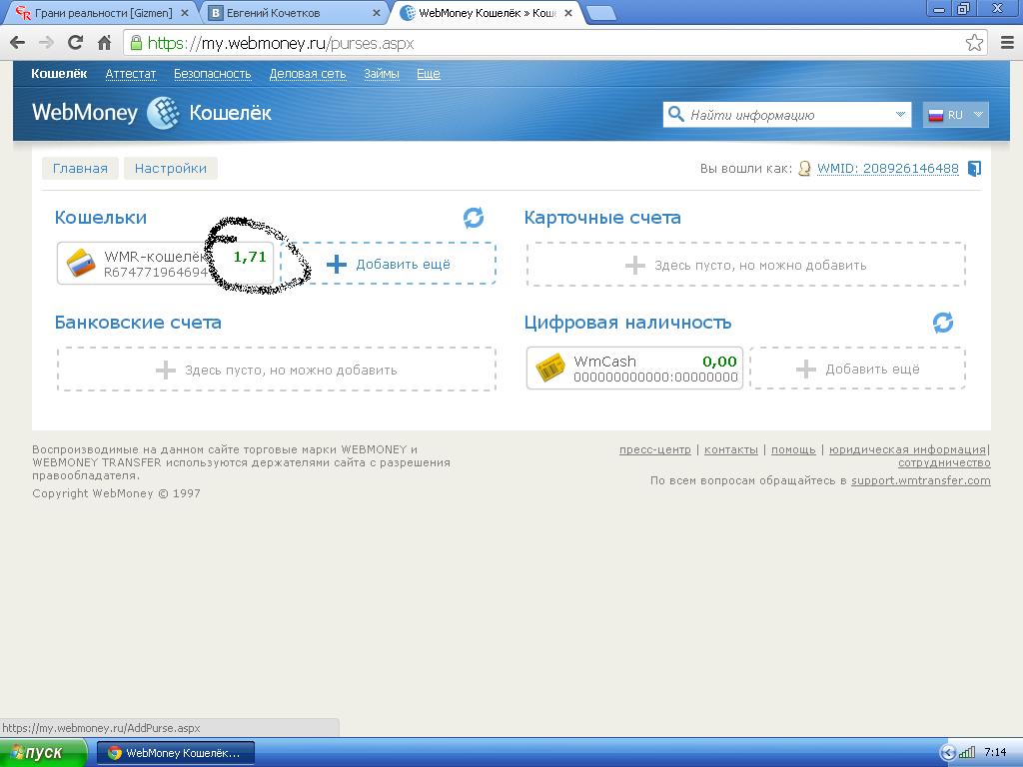1023x767 pixels.
Task: Click browser forward arrow
Action: click(x=46, y=43)
